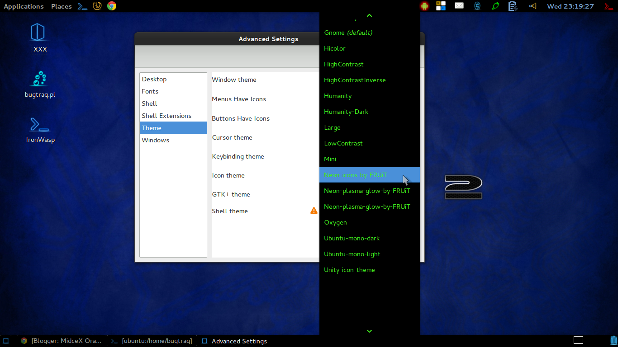Screen dimensions: 618x347
Task: Click the Bluetooth indicator icon
Action: 477,6
